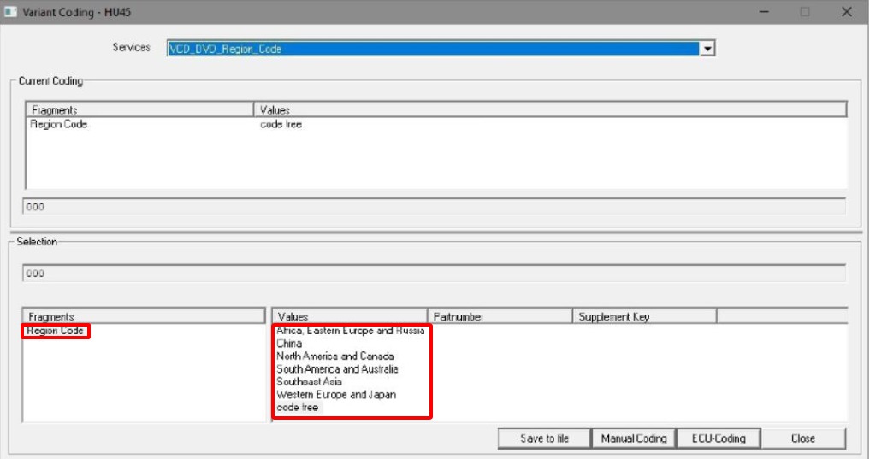Select code free in Selection values list
Viewport: 870px width, 459px height.
pos(297,408)
